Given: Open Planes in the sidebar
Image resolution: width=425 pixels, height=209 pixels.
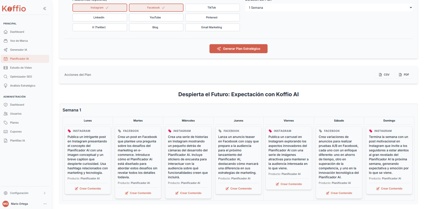Looking at the screenshot, I should [25, 123].
